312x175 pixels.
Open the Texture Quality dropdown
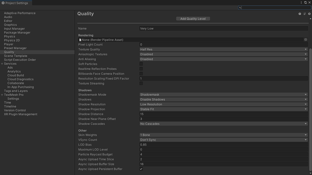pos(223,50)
